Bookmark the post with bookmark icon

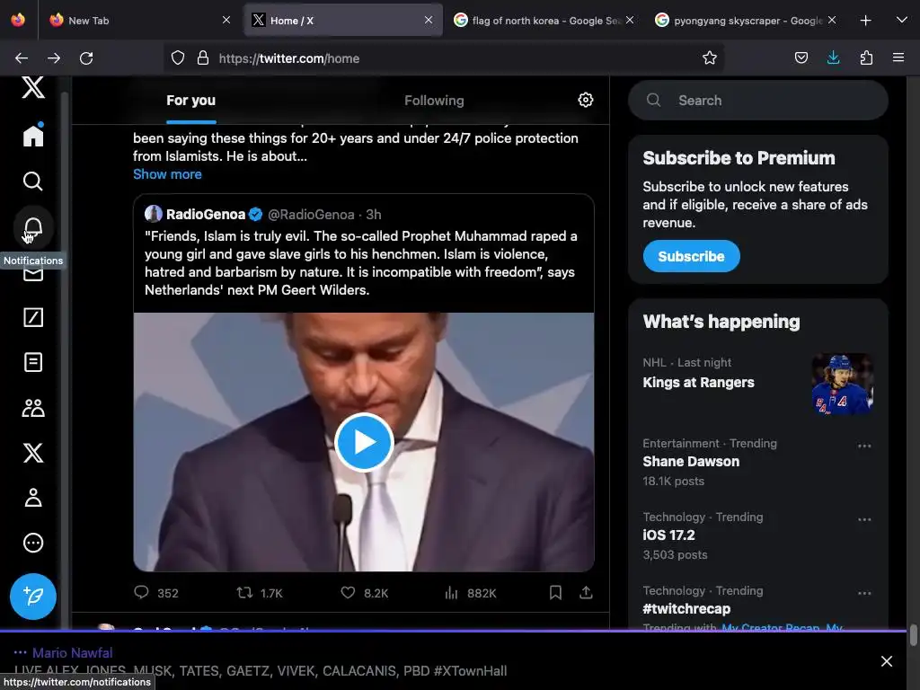pyautogui.click(x=555, y=593)
